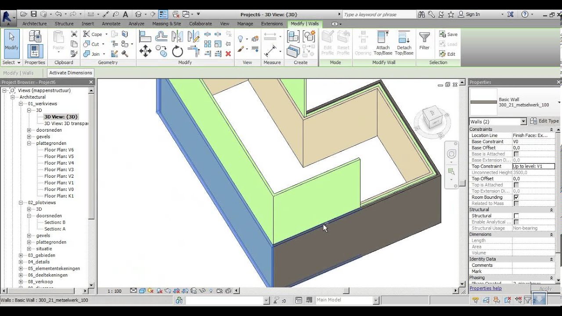The height and width of the screenshot is (316, 562).
Task: Click the Help question mark icon
Action: point(525,14)
